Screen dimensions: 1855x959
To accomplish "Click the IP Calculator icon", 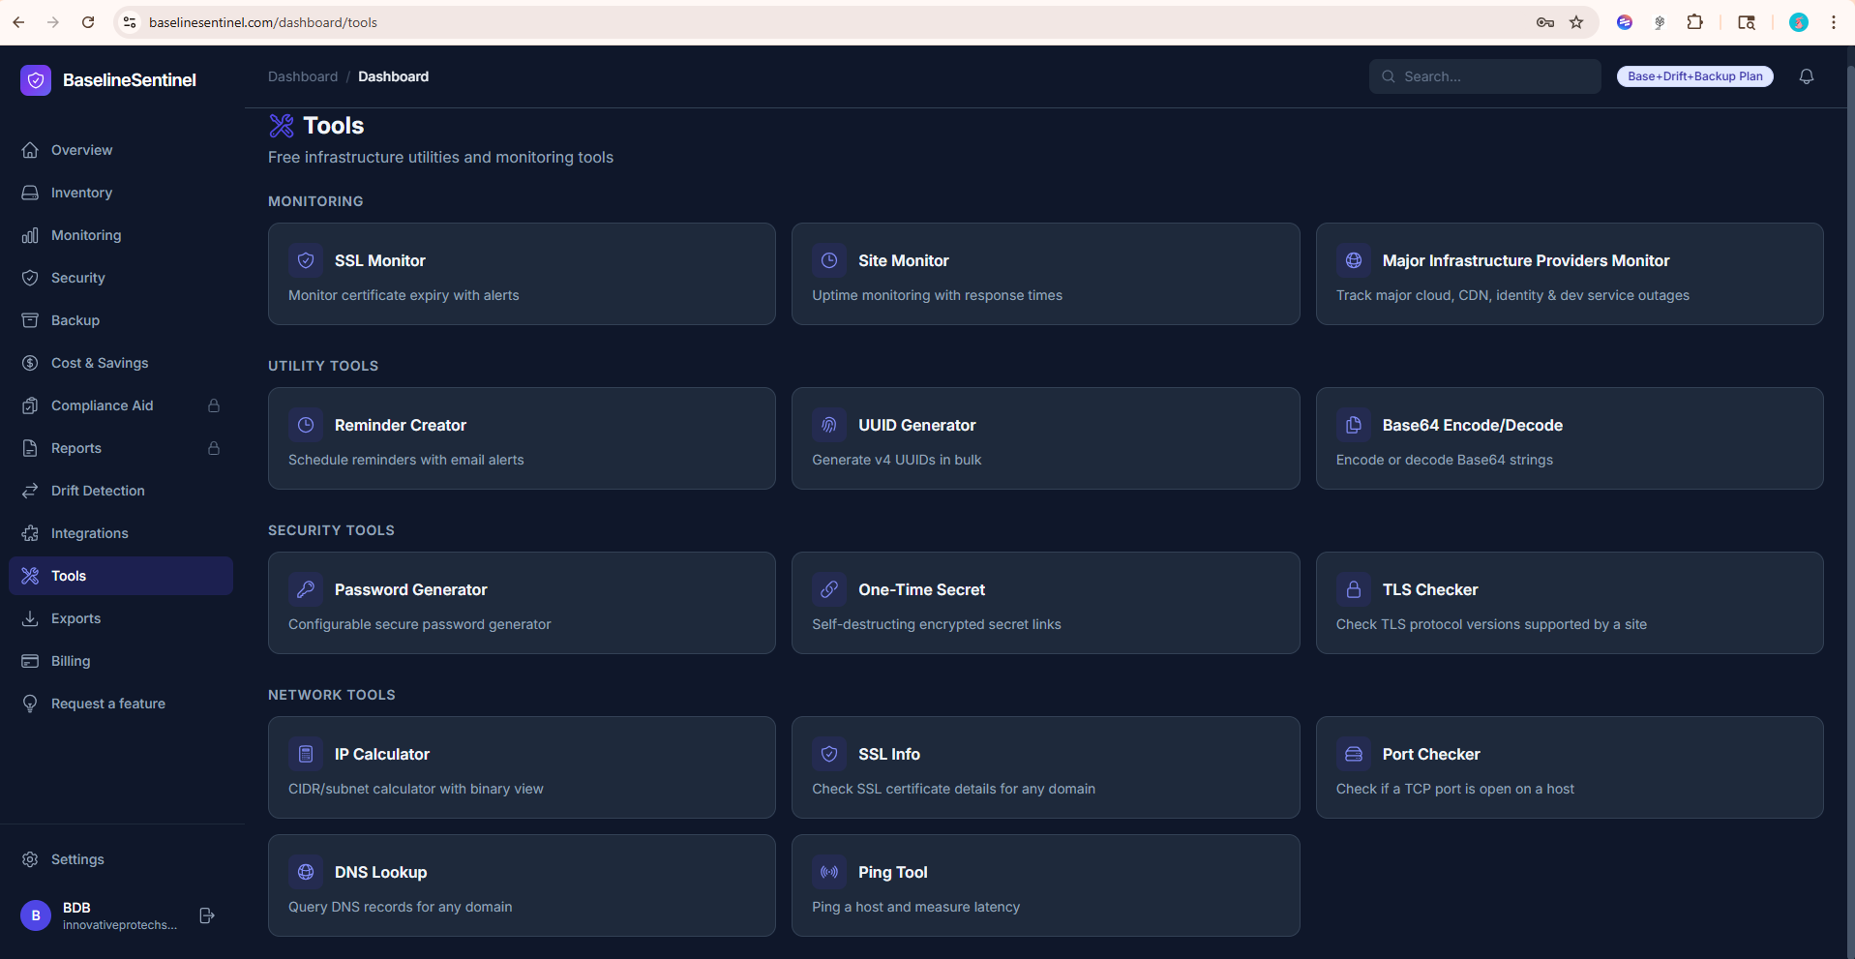I will pyautogui.click(x=306, y=754).
